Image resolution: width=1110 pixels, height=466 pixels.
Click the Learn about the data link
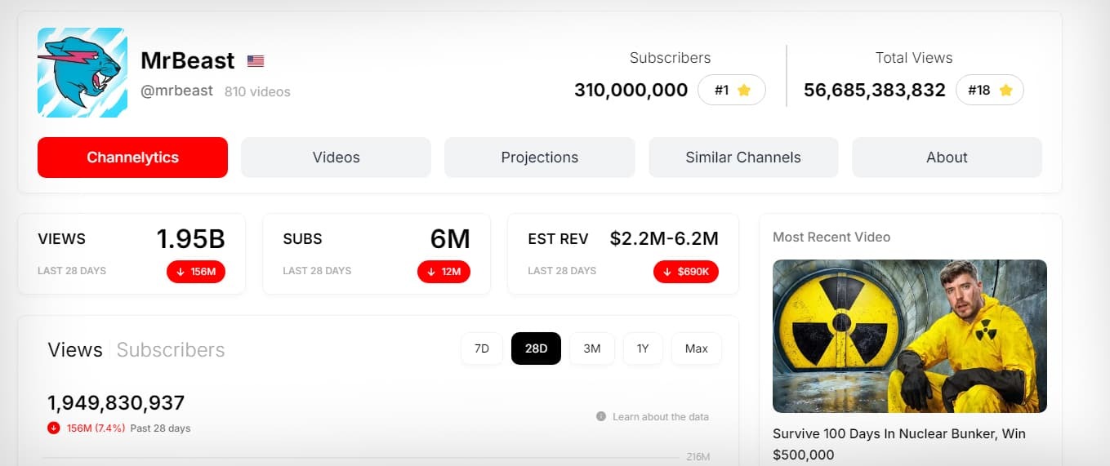coord(661,417)
